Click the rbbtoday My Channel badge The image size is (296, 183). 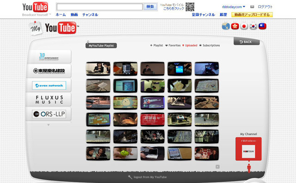(248, 149)
